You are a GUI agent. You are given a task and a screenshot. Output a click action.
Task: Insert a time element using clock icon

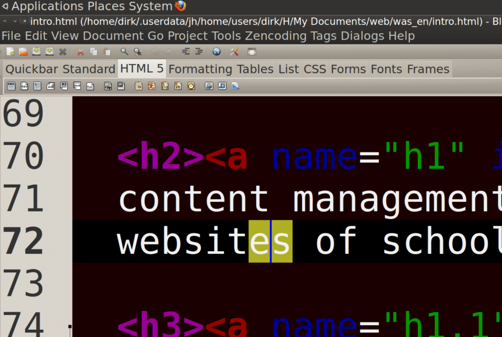(x=191, y=86)
